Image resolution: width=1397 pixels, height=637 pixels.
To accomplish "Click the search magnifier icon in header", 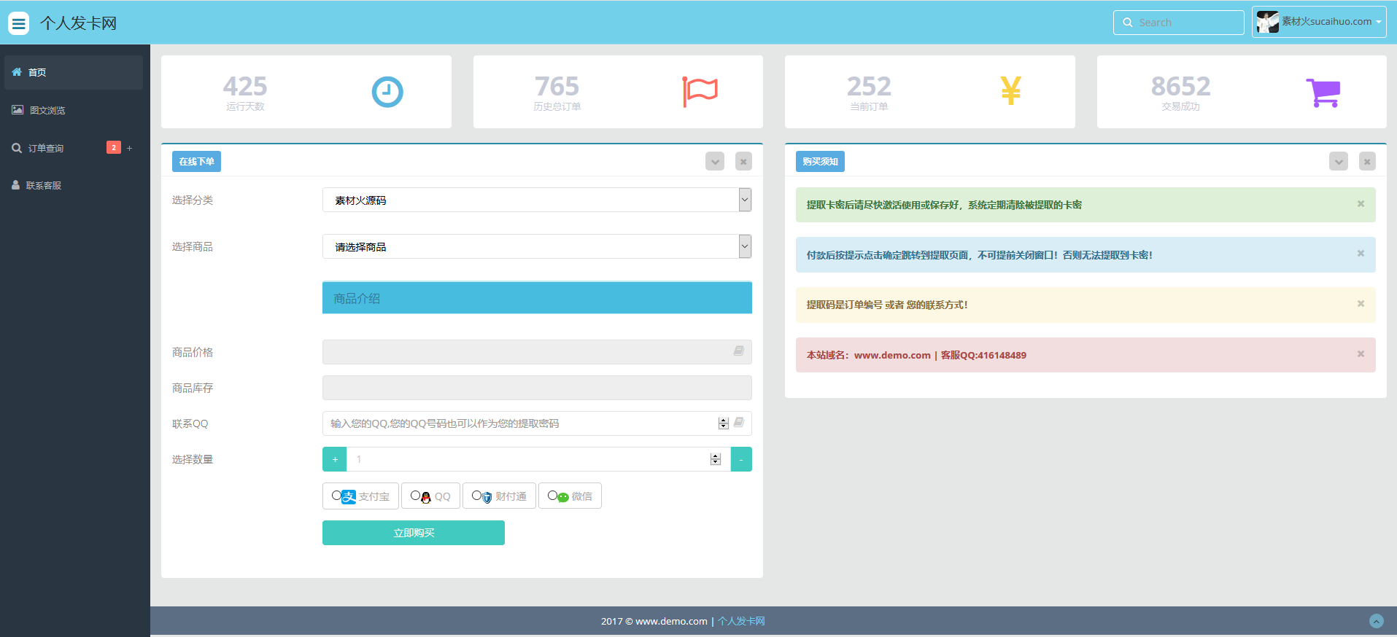I will [x=1128, y=23].
